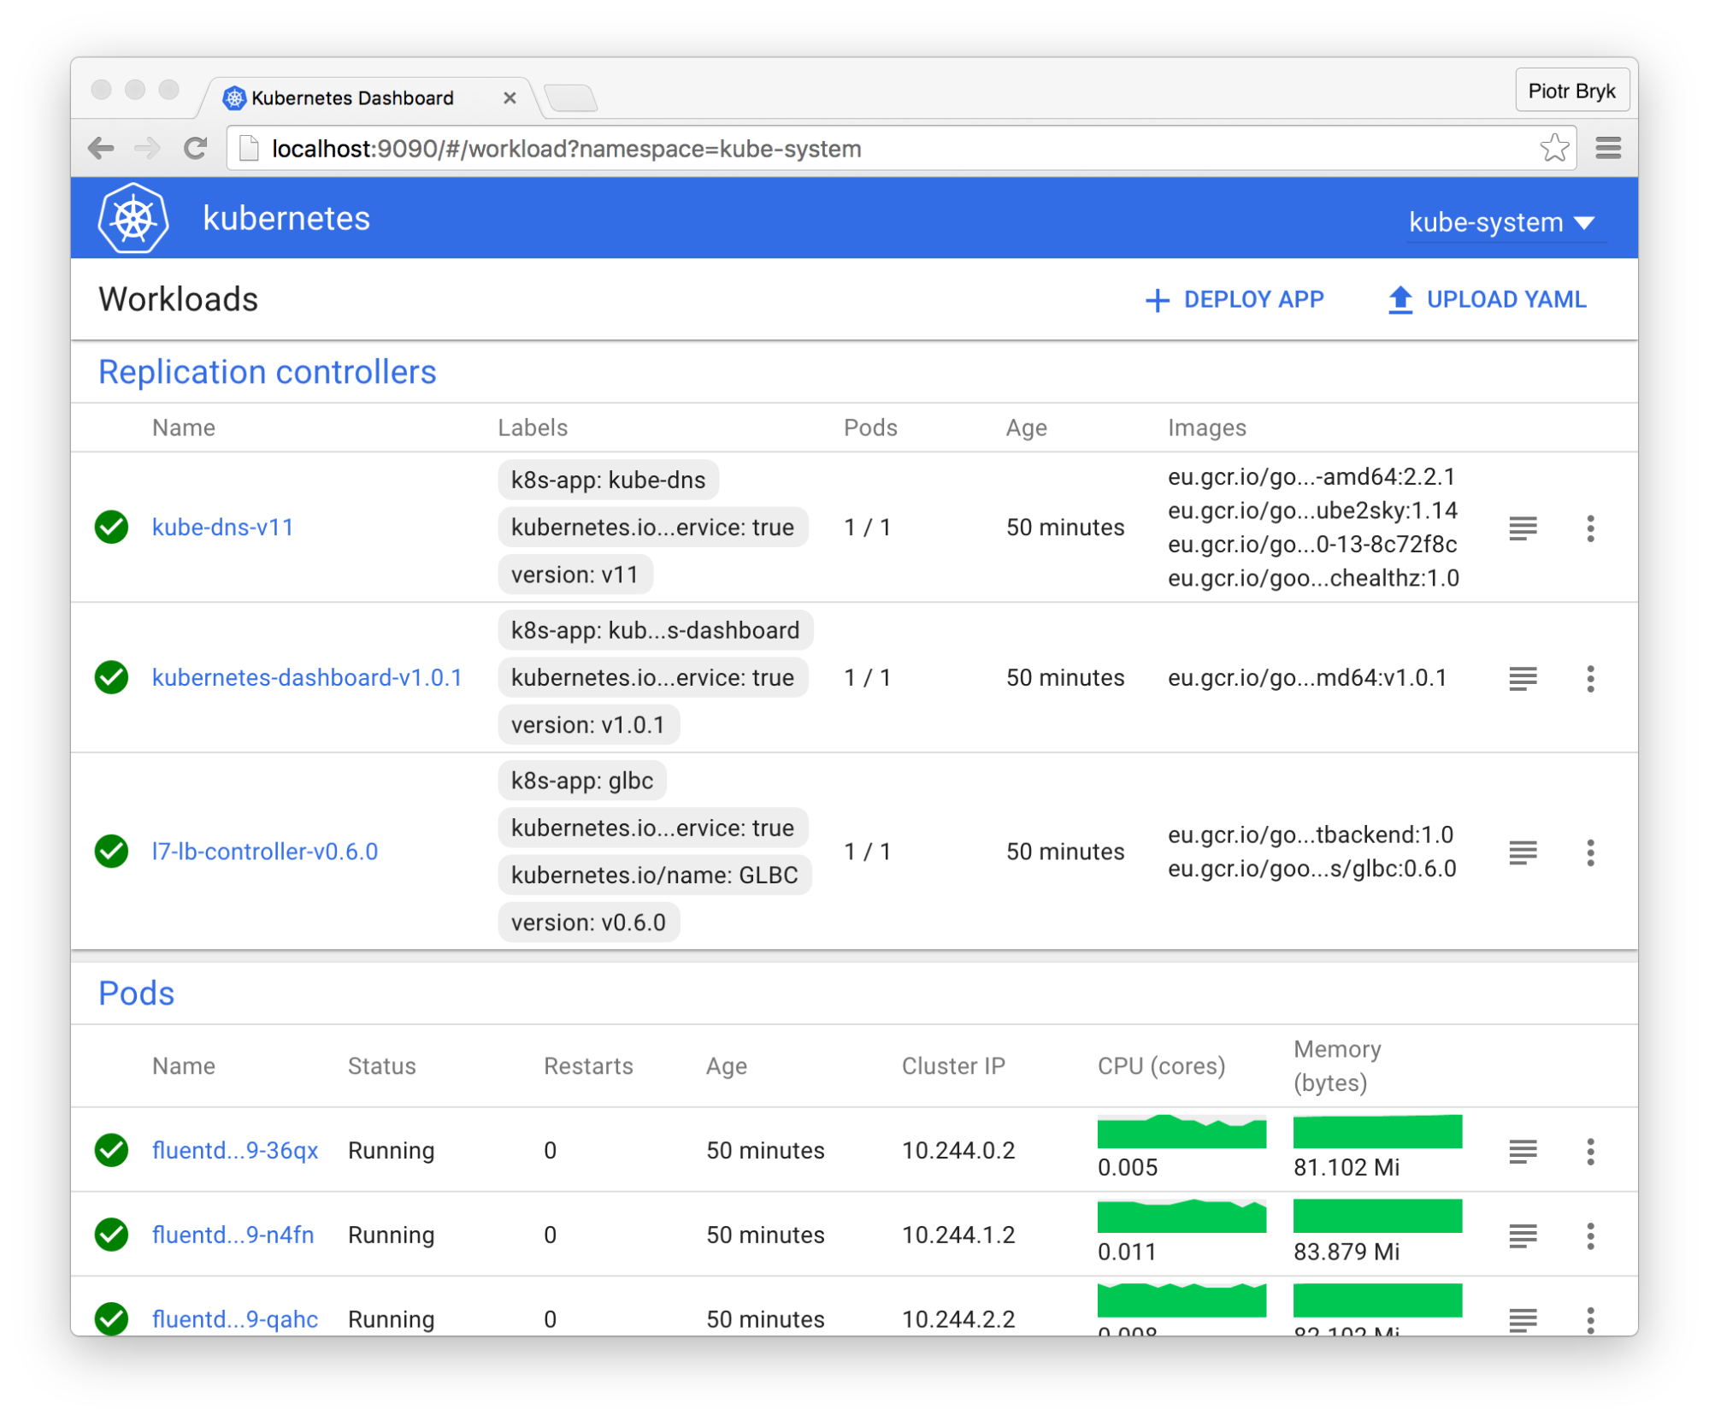
Task: Click CPU usage graph for fluentd...9-36qx
Action: (x=1181, y=1132)
